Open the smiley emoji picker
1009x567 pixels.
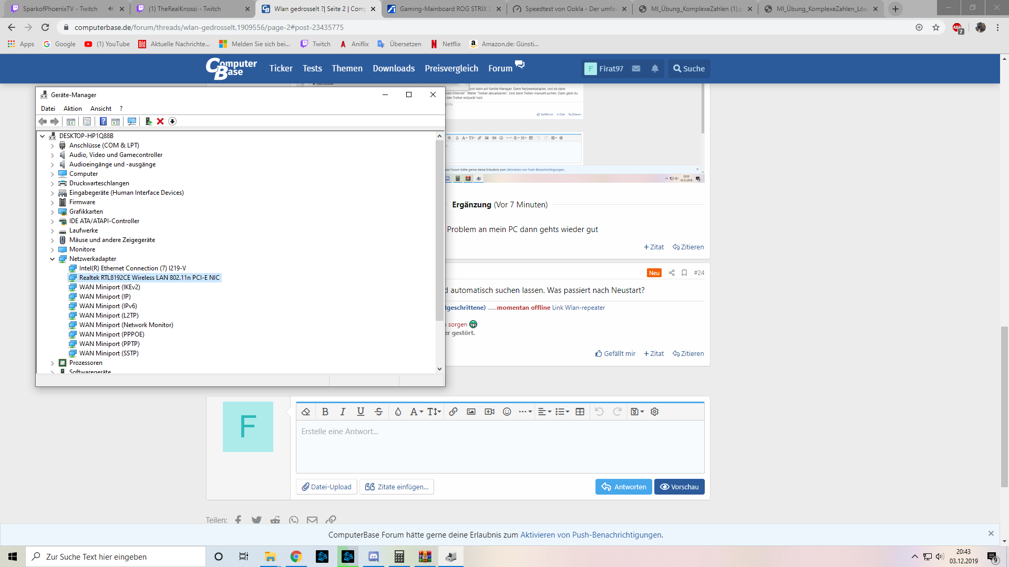[507, 412]
